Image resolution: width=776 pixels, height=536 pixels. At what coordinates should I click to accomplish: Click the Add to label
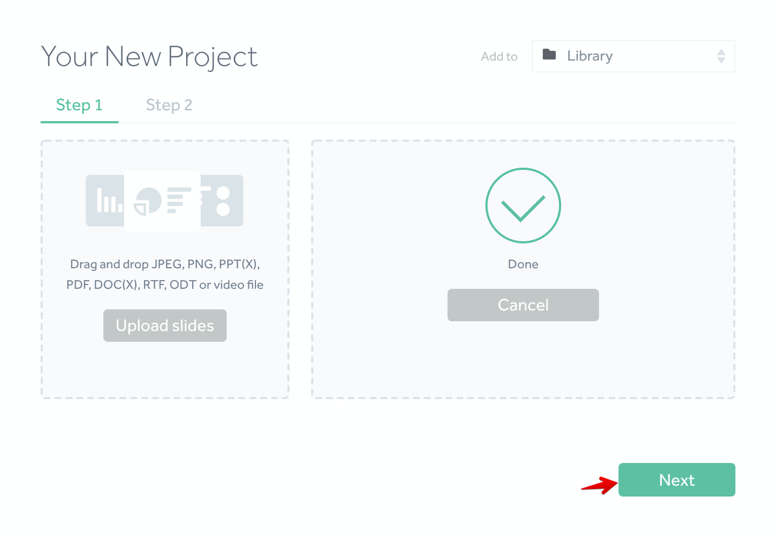[x=499, y=57]
